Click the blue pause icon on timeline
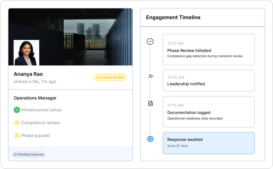Viewport: 273px width, 169px height. coord(151,139)
